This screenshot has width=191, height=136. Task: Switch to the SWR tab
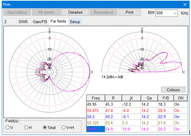(23, 22)
